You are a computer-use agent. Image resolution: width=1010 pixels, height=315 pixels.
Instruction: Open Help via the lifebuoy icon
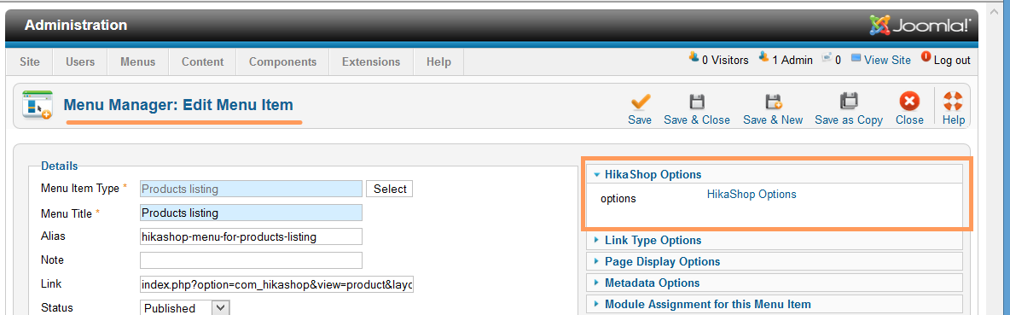pyautogui.click(x=953, y=101)
